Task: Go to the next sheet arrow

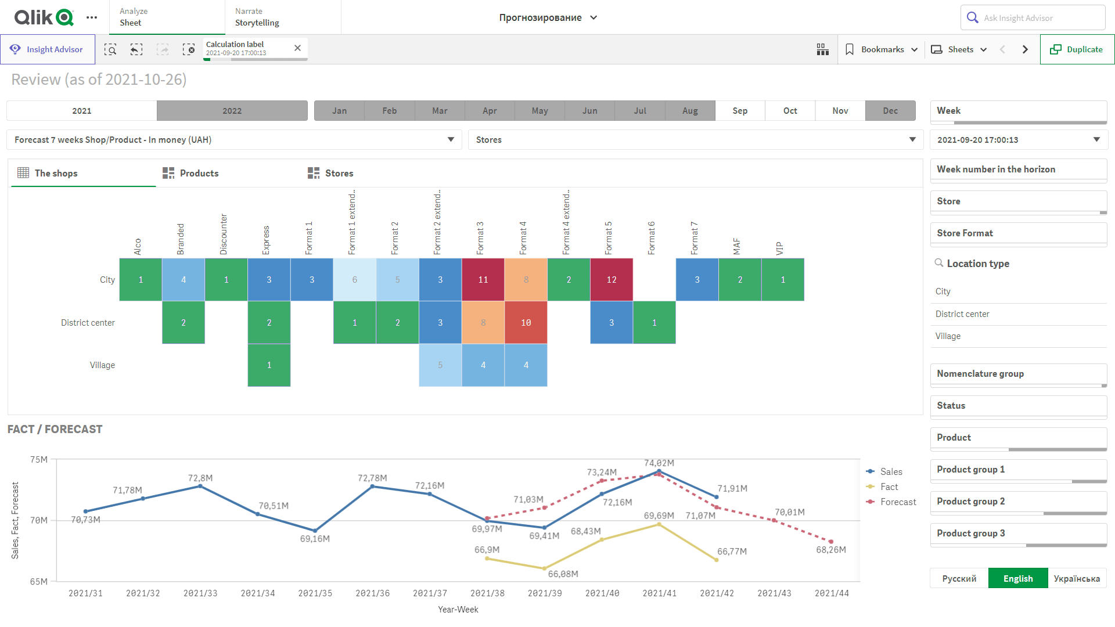Action: (1025, 49)
